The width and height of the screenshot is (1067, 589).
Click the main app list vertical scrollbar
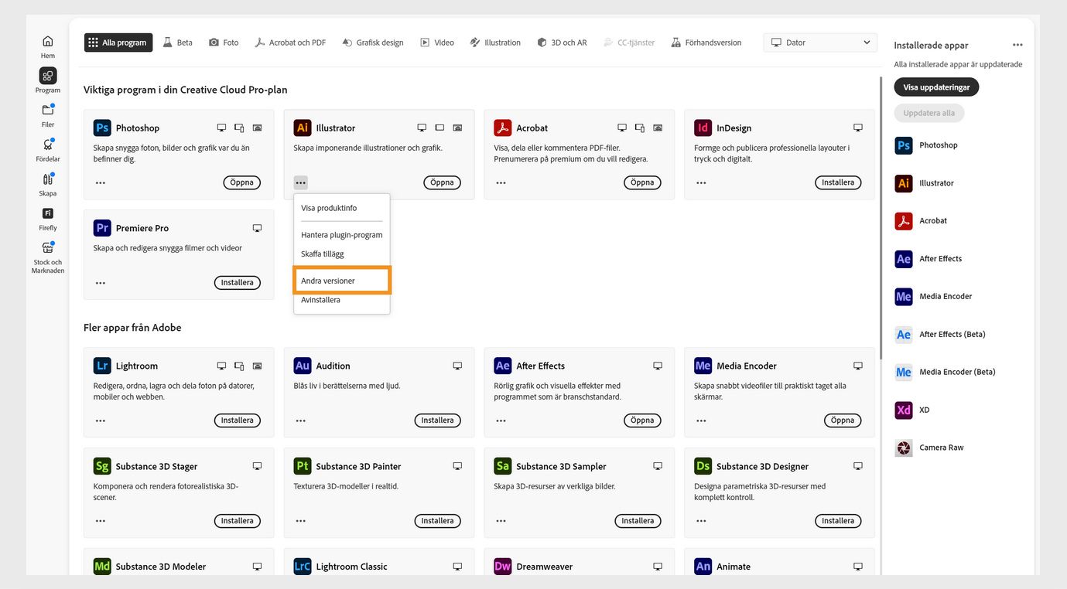coord(880,216)
